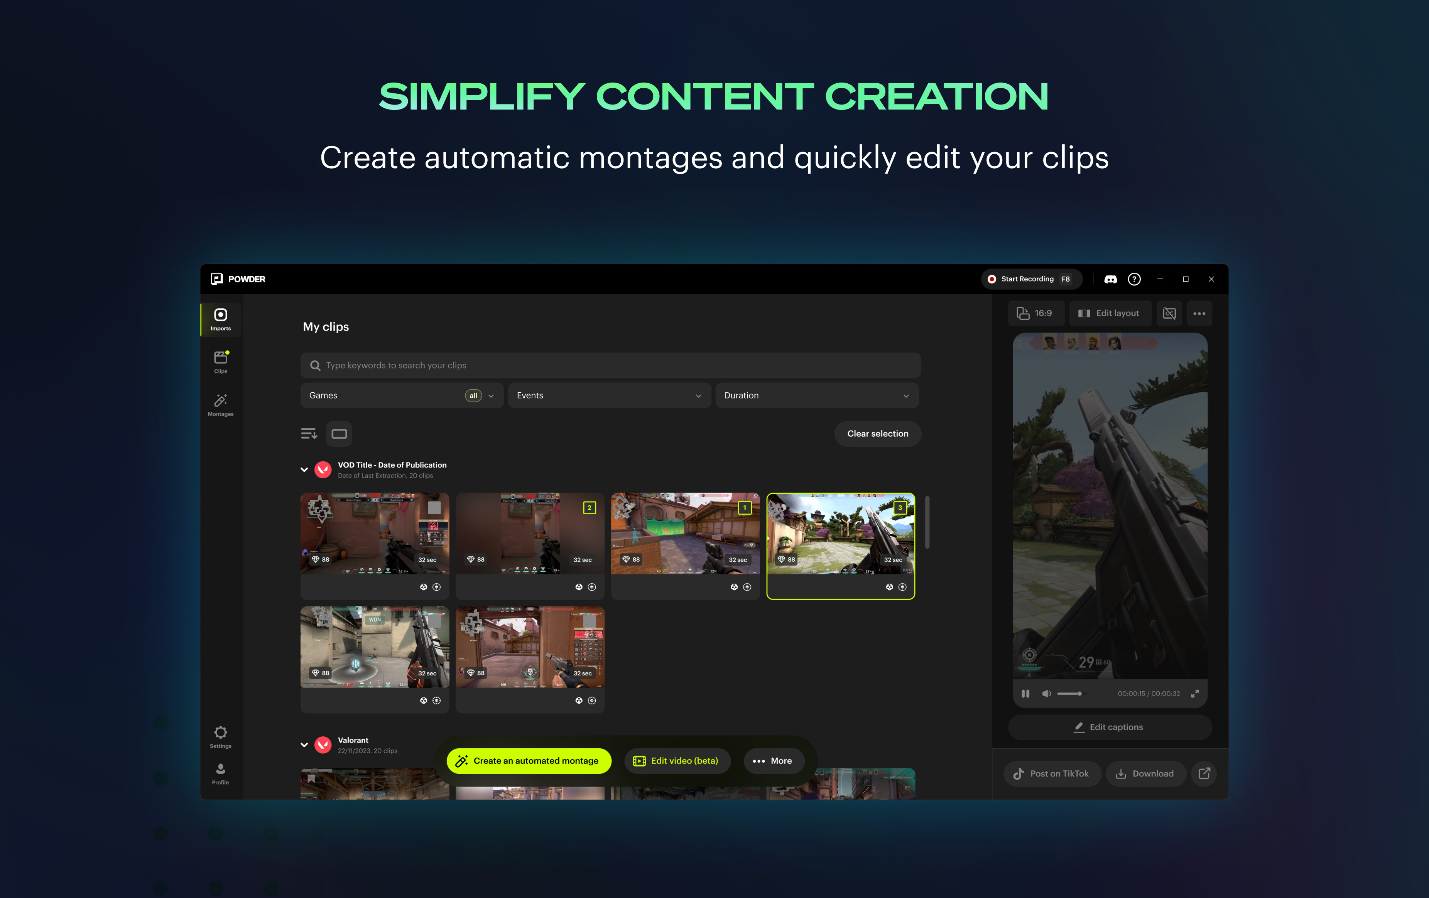Click the Clear selection button
1429x898 pixels.
(x=877, y=433)
